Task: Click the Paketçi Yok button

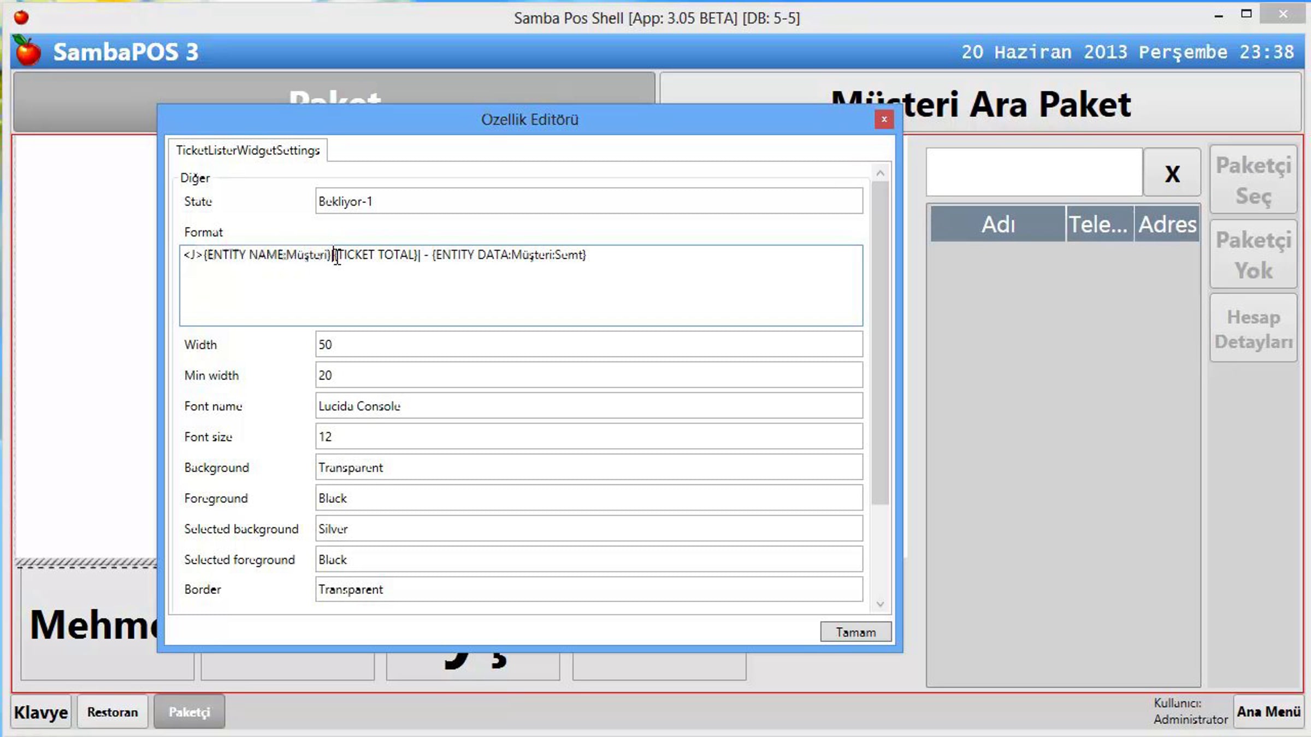Action: 1253,254
